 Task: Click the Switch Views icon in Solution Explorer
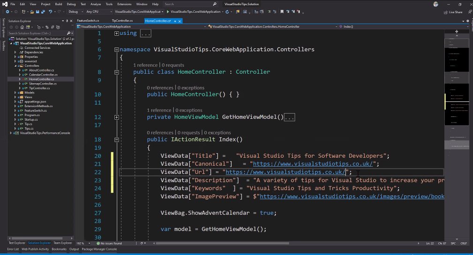pos(28,27)
